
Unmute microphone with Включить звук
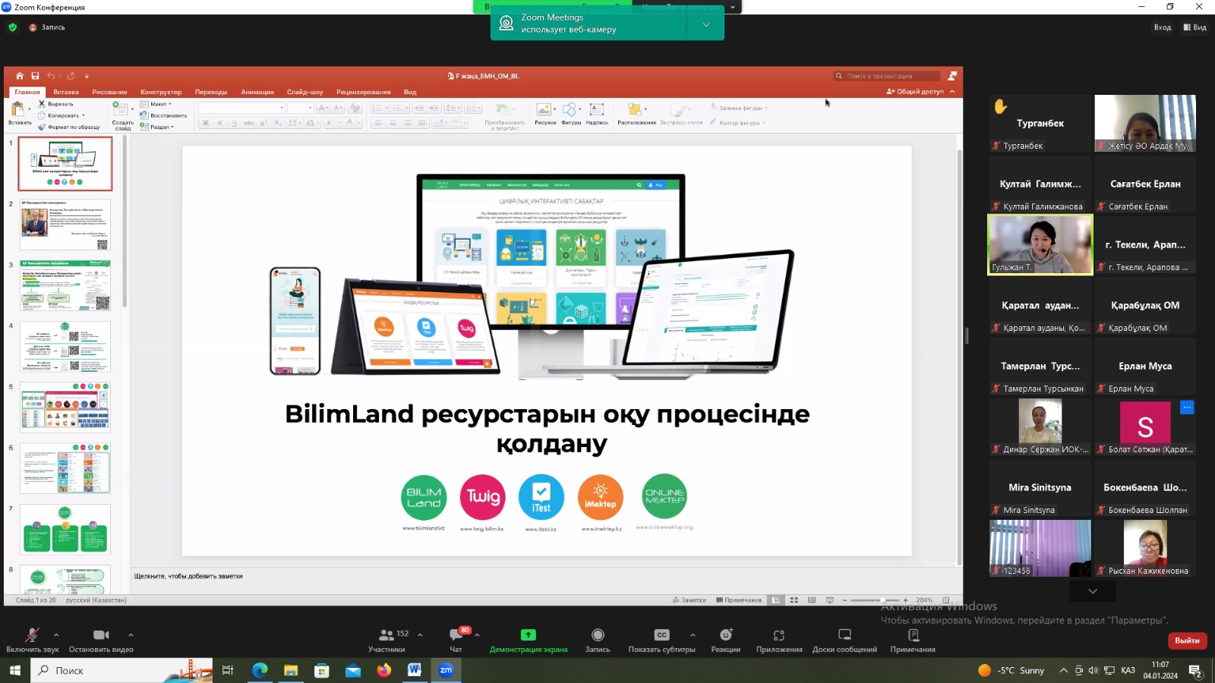click(x=32, y=640)
